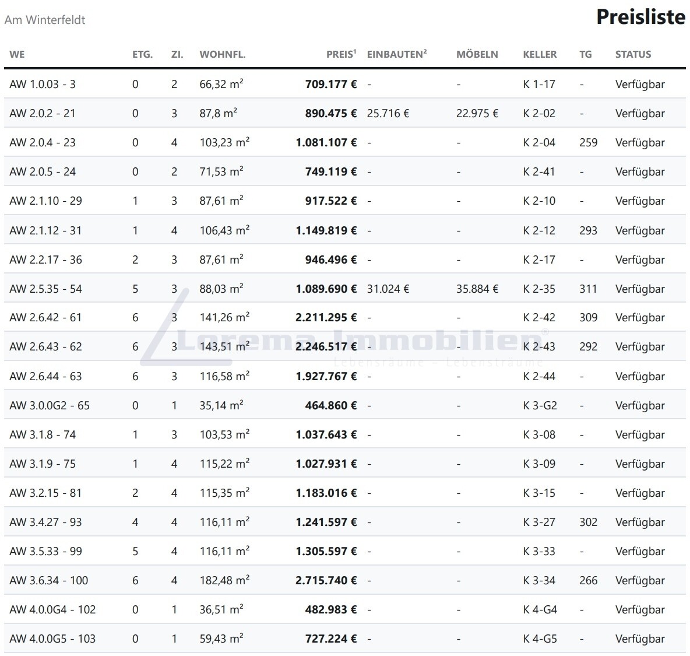Click living area 103,53 m²
The height and width of the screenshot is (656, 690).
coord(224,434)
